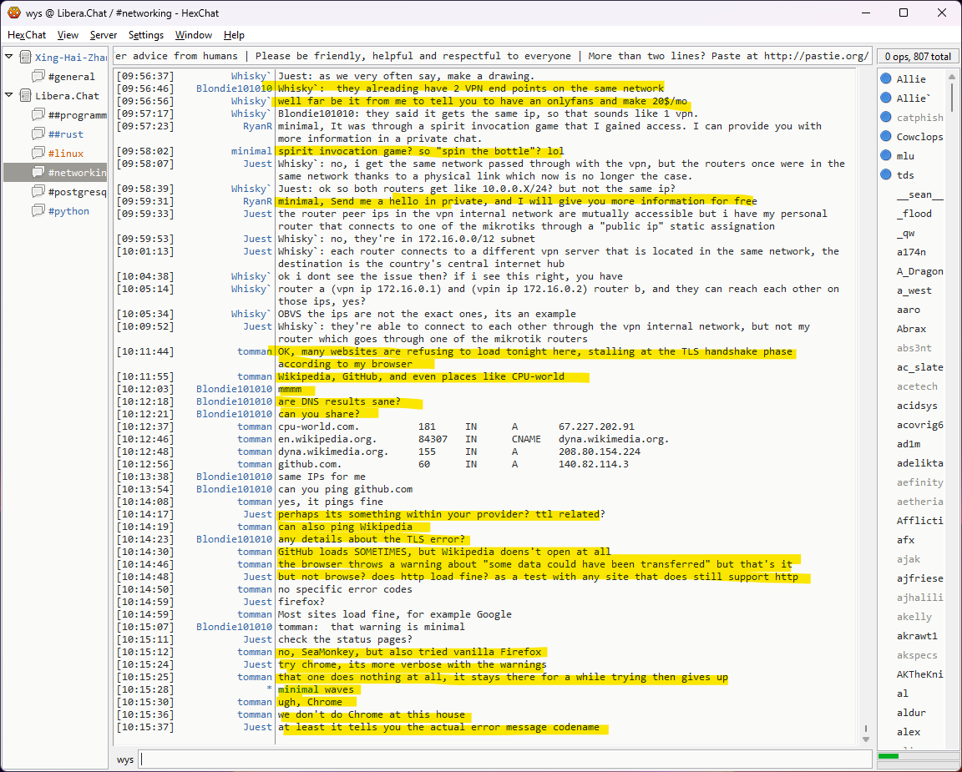This screenshot has height=772, width=962.
Task: Focus the message input box
Action: tap(501, 759)
